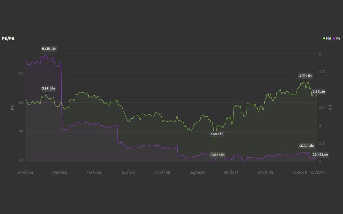
Task: Select the 2.59 Lần PB low label
Action: tap(217, 134)
